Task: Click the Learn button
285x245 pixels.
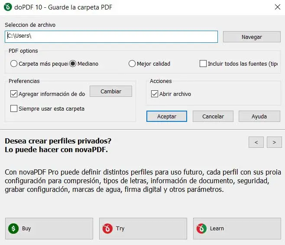Action: (237, 229)
